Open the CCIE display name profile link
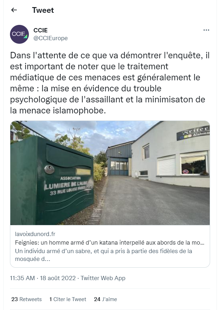The image size is (219, 310). (41, 30)
